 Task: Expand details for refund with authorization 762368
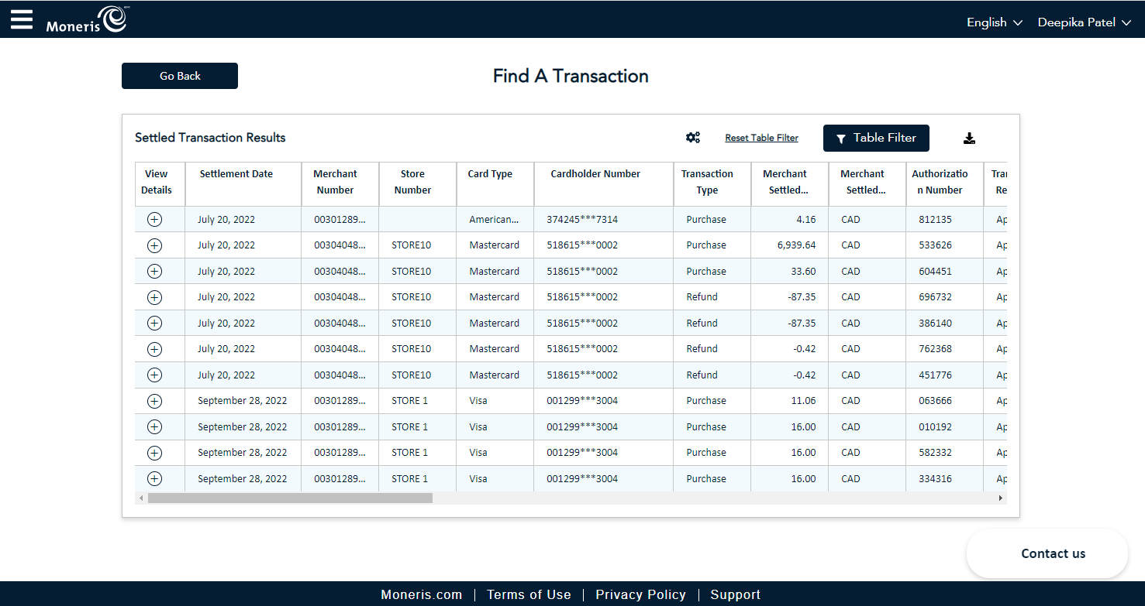click(x=154, y=349)
